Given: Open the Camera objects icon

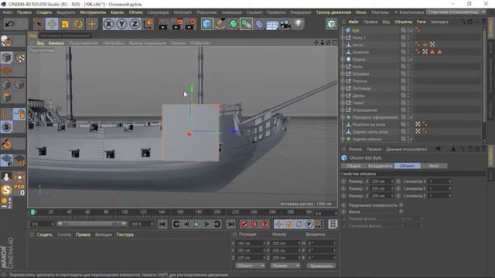Looking at the screenshot, I should coord(285,24).
